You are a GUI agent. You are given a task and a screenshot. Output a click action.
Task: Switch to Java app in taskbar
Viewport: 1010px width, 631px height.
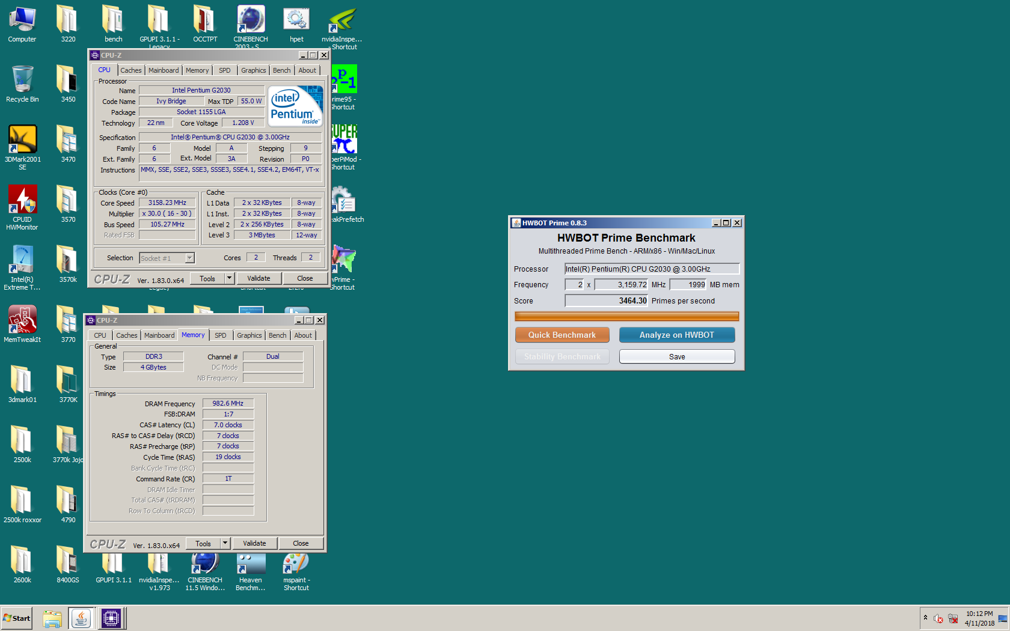point(81,618)
